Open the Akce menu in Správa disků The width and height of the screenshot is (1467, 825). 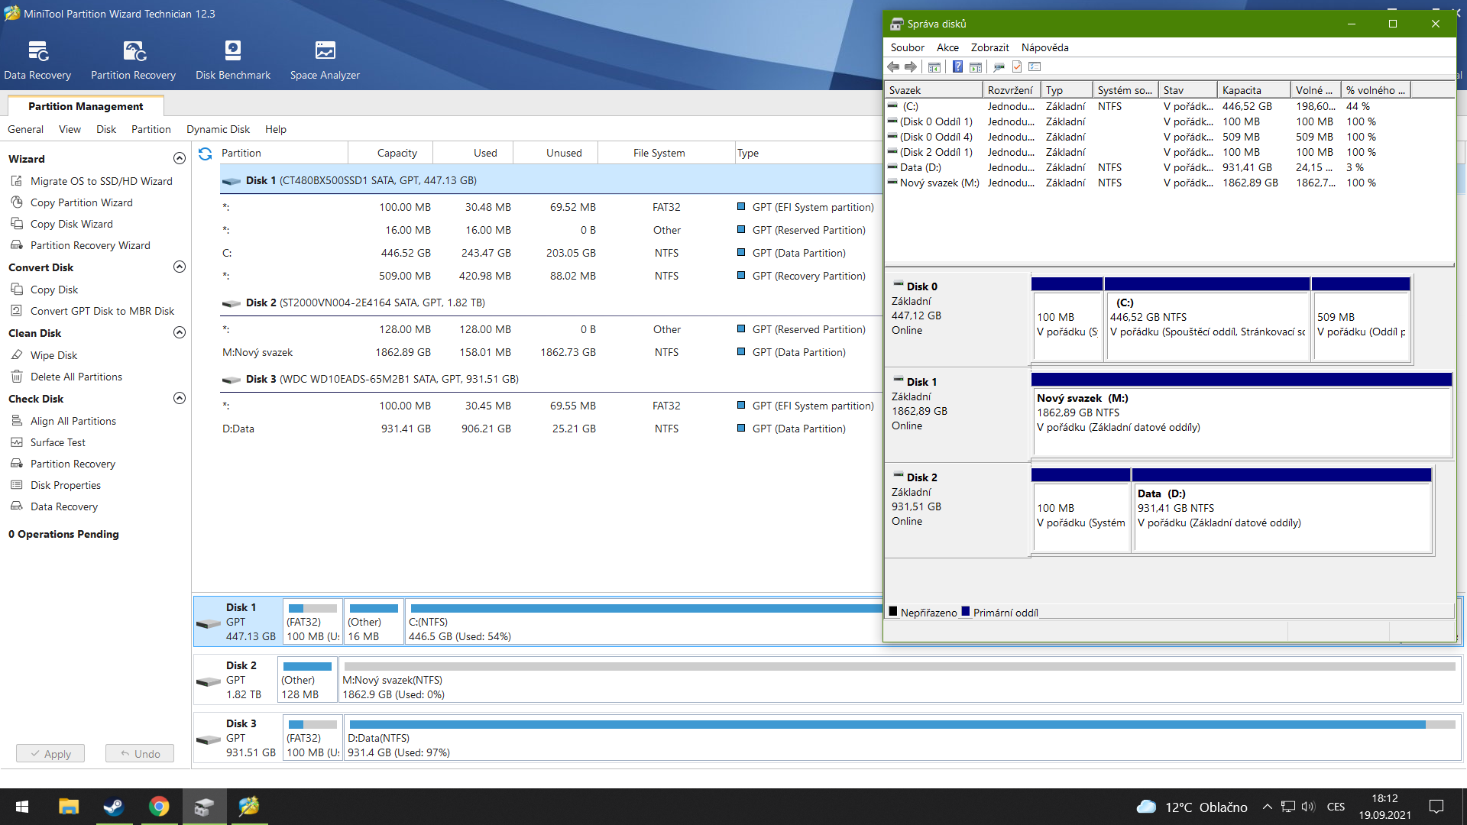pos(947,47)
